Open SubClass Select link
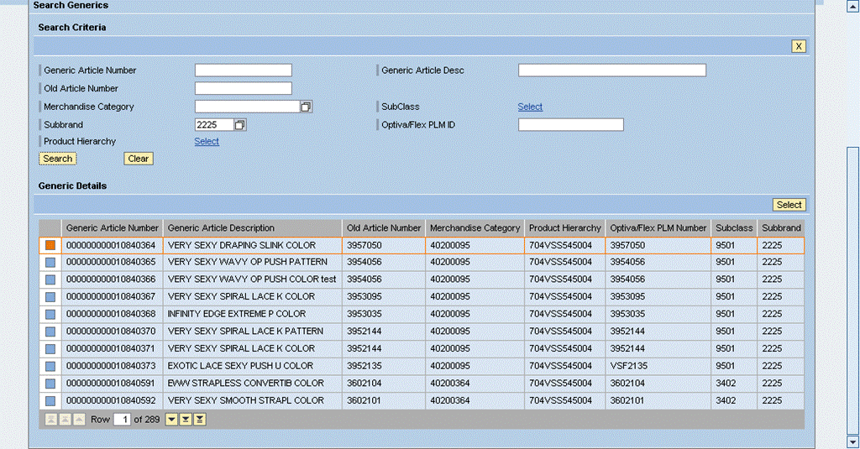The width and height of the screenshot is (860, 449). click(530, 107)
